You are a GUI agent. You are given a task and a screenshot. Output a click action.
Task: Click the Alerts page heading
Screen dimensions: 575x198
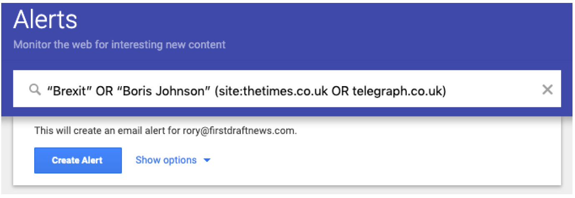click(45, 20)
